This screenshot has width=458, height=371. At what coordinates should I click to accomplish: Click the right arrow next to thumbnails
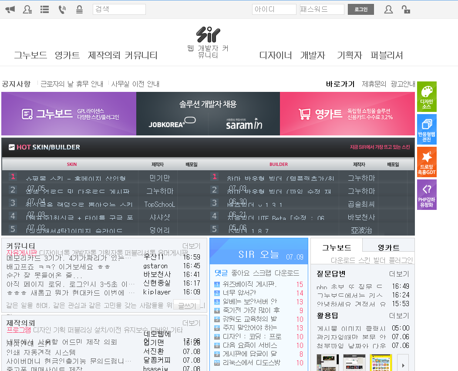coord(403,363)
